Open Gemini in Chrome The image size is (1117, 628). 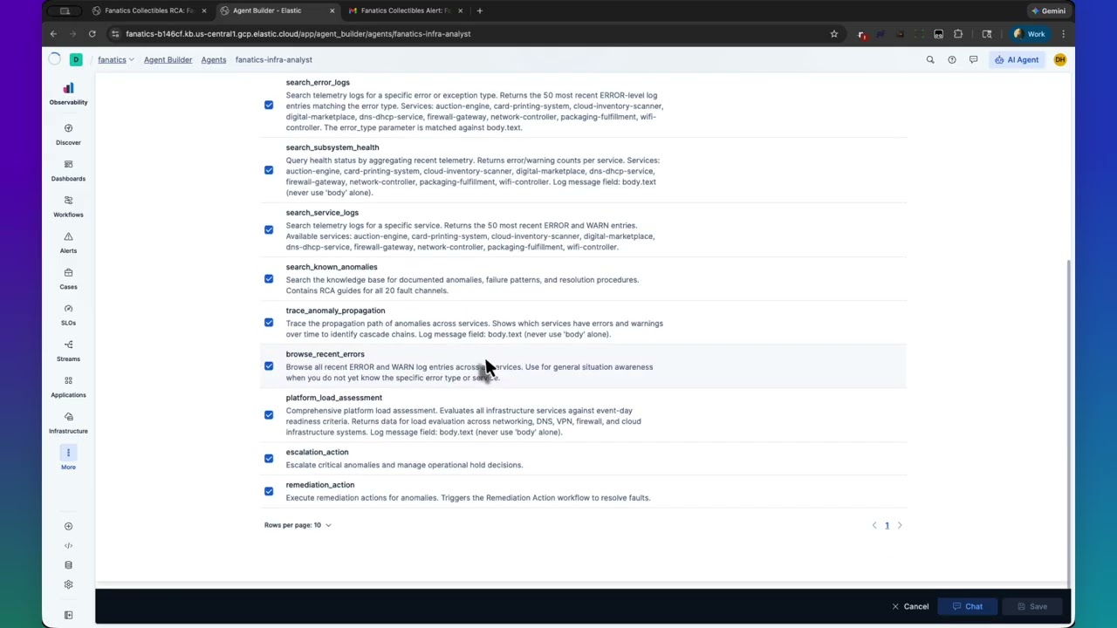pos(1048,10)
